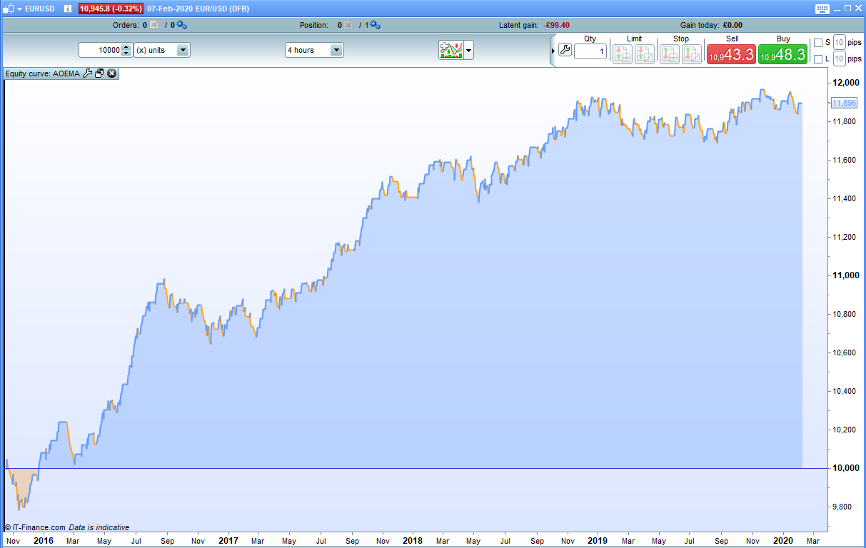The width and height of the screenshot is (866, 548).
Task: Open the instrument information 'i' icon
Action: (x=67, y=9)
